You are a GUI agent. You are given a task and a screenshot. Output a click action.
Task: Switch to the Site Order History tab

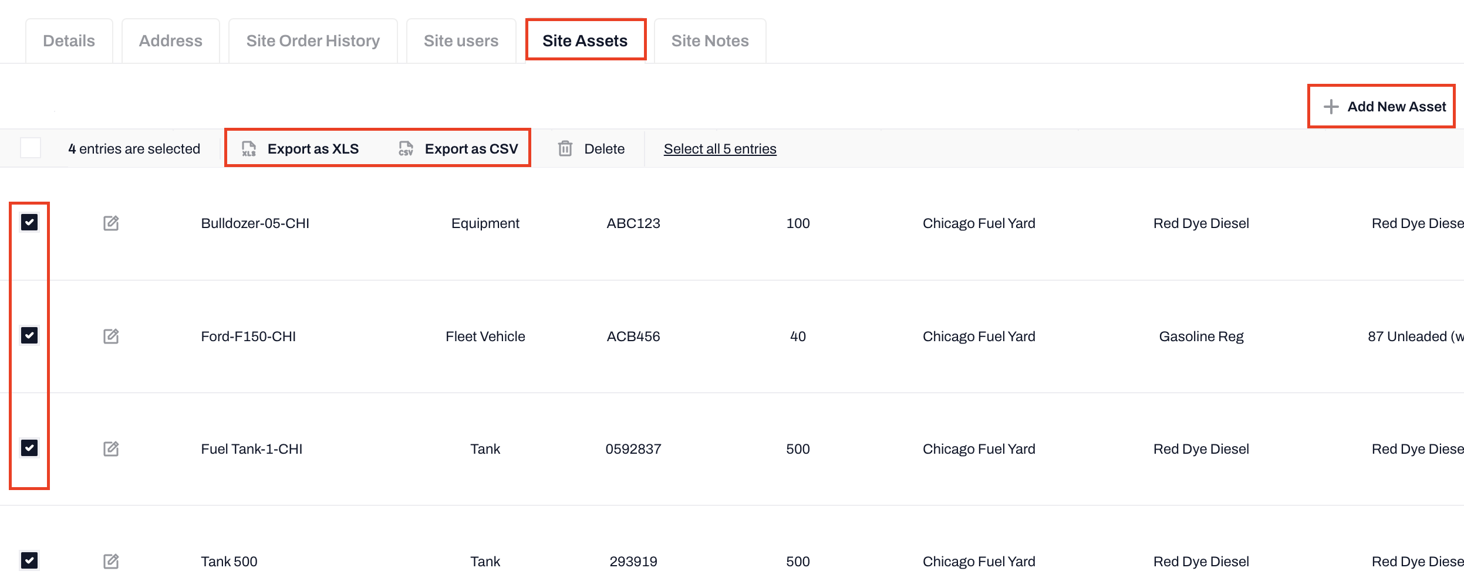pyautogui.click(x=313, y=41)
